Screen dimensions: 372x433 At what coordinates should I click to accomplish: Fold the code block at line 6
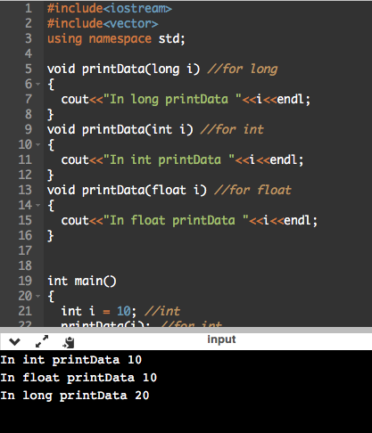pos(38,84)
